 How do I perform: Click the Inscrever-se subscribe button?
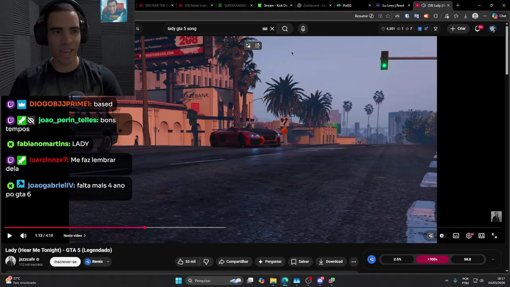click(x=65, y=261)
